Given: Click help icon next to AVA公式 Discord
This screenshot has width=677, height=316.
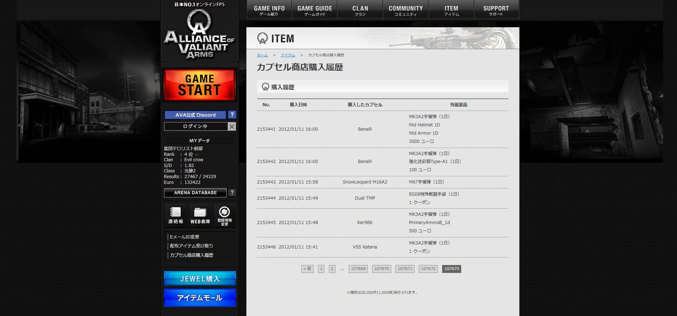Looking at the screenshot, I should (232, 115).
